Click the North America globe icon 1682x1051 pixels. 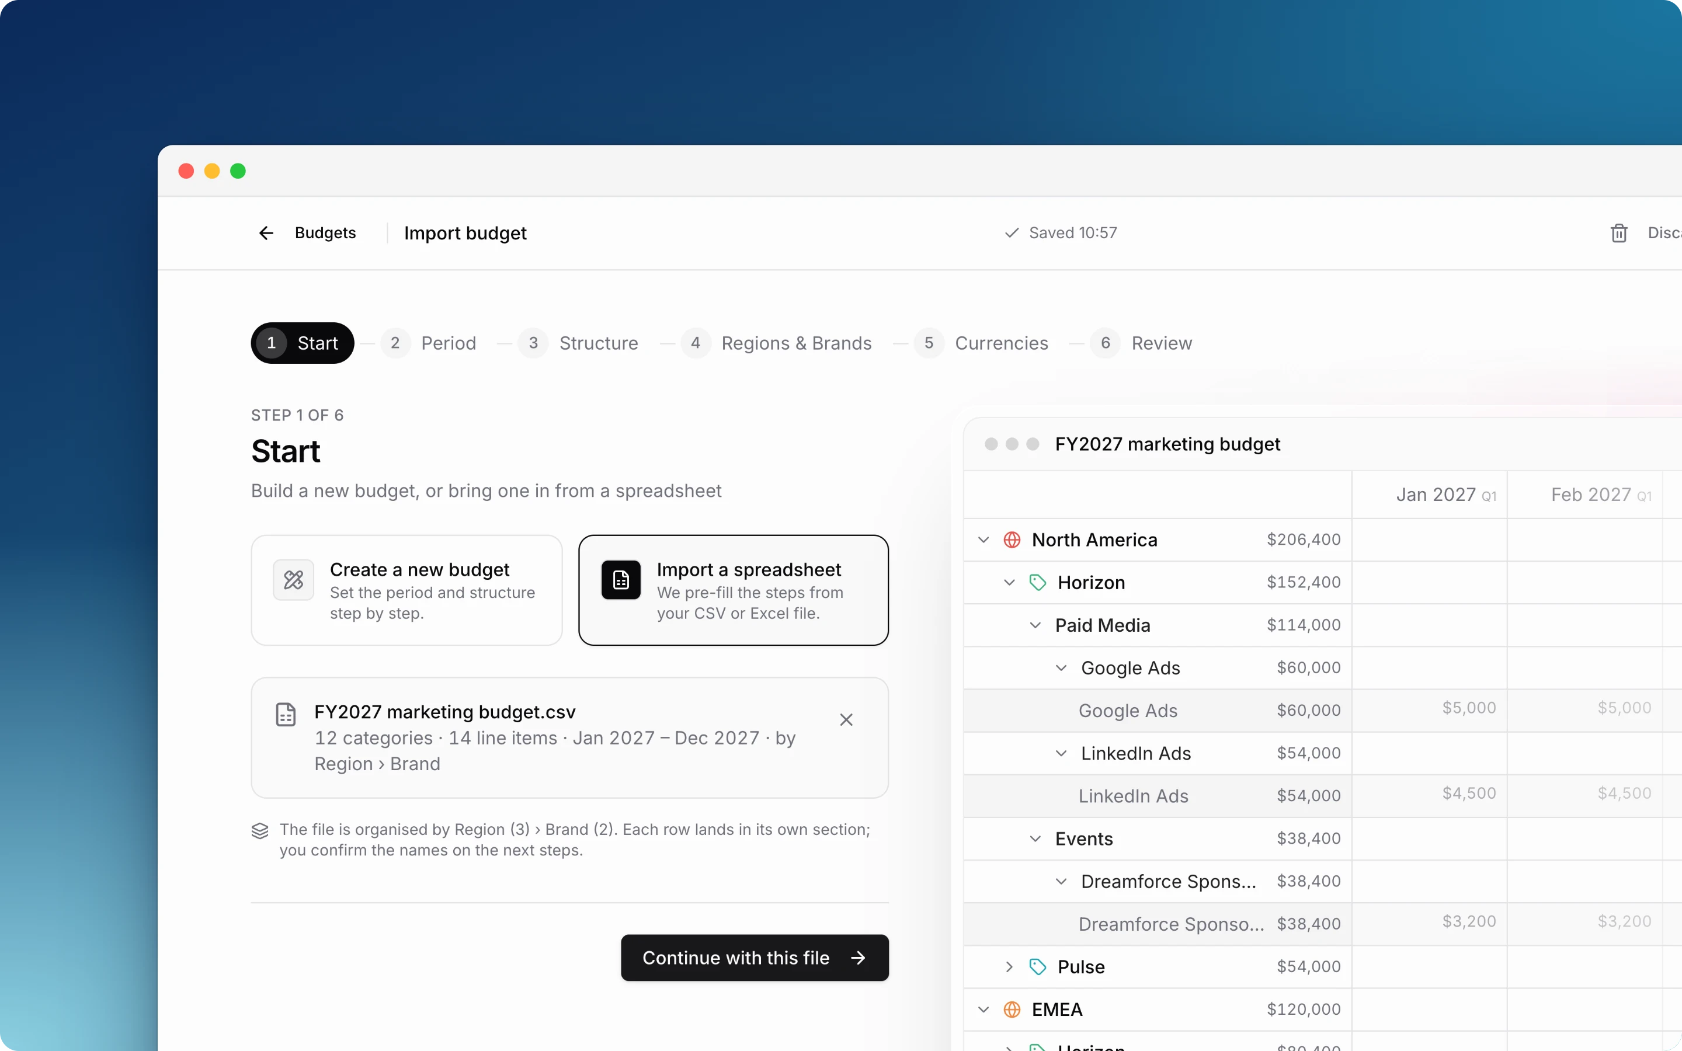click(x=1012, y=540)
